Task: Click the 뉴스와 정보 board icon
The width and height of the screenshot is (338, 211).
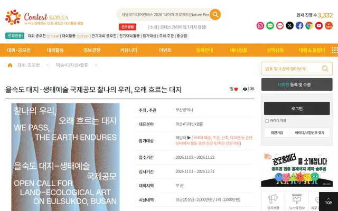Action: coord(297,198)
